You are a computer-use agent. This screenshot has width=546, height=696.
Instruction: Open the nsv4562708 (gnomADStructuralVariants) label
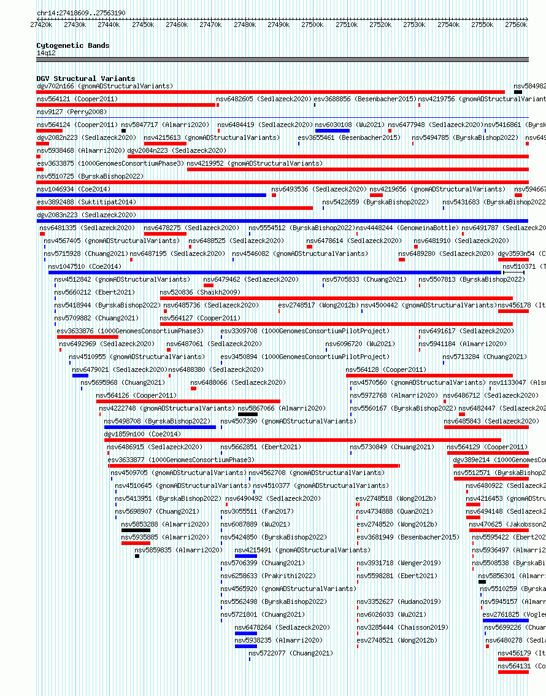(317, 473)
